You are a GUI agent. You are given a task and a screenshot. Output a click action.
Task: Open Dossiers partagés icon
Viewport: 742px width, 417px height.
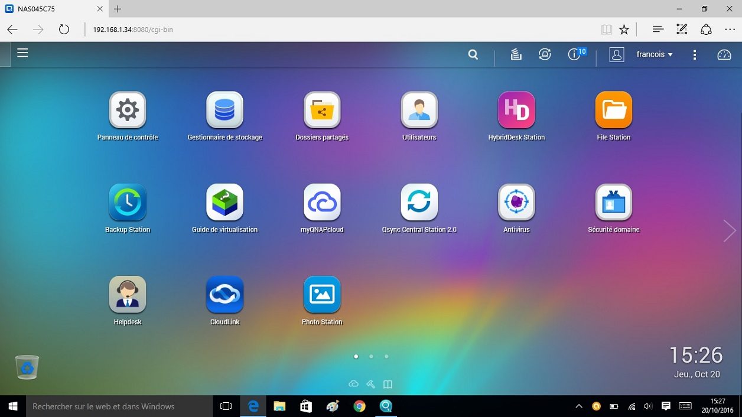[x=322, y=110]
